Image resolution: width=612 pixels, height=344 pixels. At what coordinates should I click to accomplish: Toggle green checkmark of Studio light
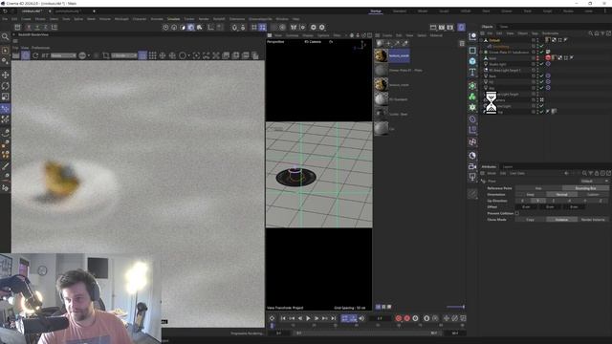542,64
